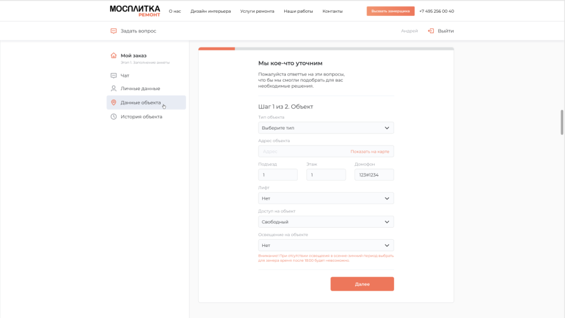The width and height of the screenshot is (565, 318).
Task: Click the МОСПЛИТКА Ремонт logo
Action: pos(135,10)
